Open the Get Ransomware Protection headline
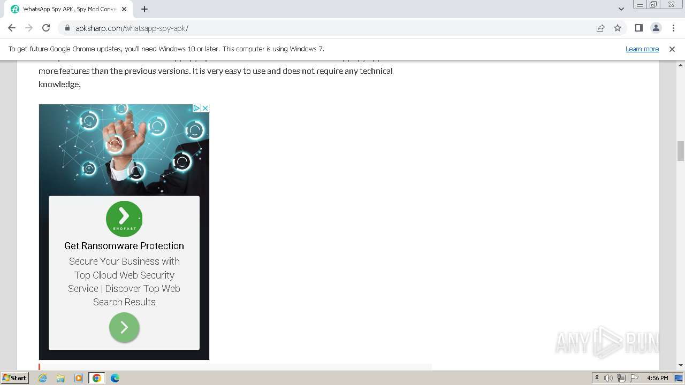685x385 pixels. [124, 246]
